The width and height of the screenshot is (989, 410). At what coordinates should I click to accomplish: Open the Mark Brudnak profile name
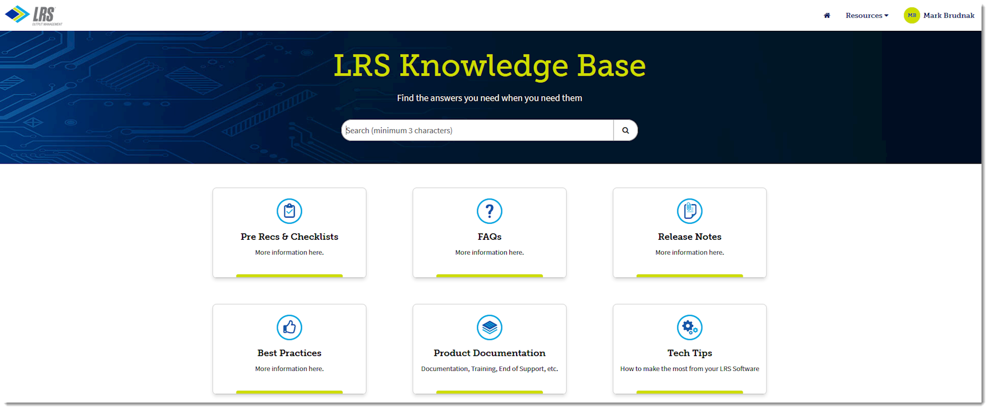point(948,15)
